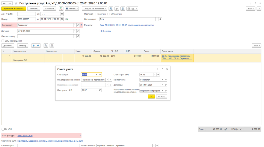Open the Счета учета dialog options (three dots)

pos(158,69)
